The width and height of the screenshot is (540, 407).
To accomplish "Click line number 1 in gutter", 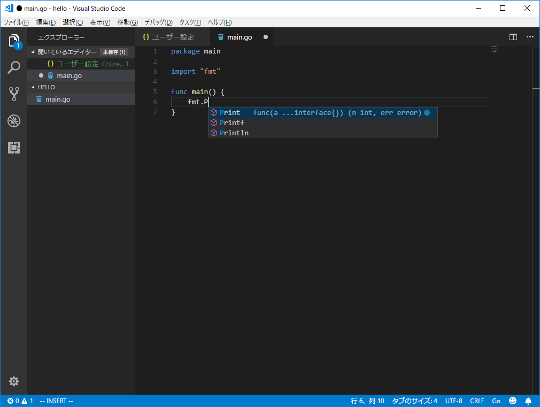I will [x=155, y=51].
